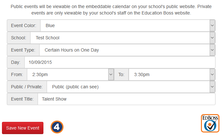Open the From time dropdown showing 2:30pm

tap(70, 74)
